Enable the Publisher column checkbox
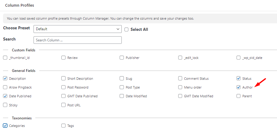Viewport: 277px width, 139px height. point(122,58)
